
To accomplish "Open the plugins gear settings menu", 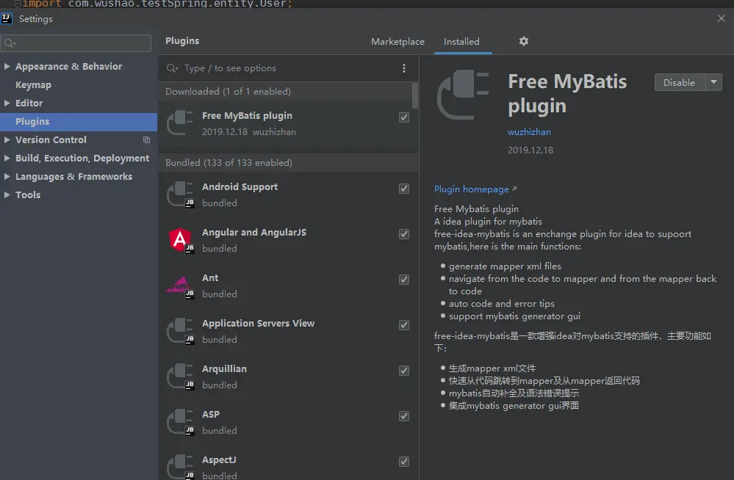I will click(x=523, y=41).
